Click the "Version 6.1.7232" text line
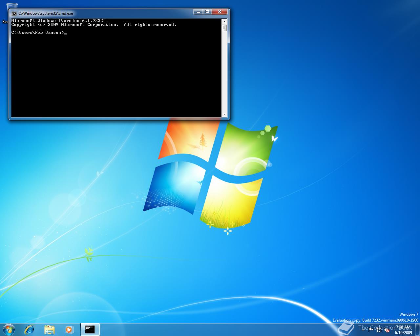Viewport: 420px width, 336px height. click(x=59, y=21)
